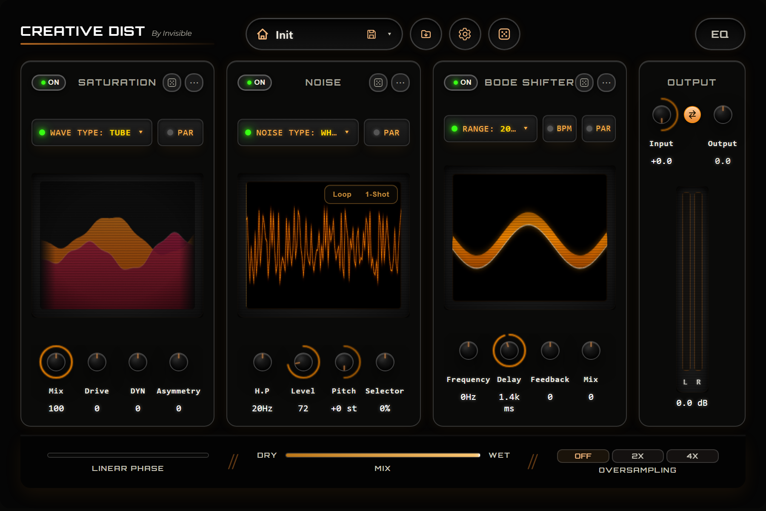This screenshot has width=766, height=511.
Task: Click the Level value 72
Action: (x=303, y=408)
